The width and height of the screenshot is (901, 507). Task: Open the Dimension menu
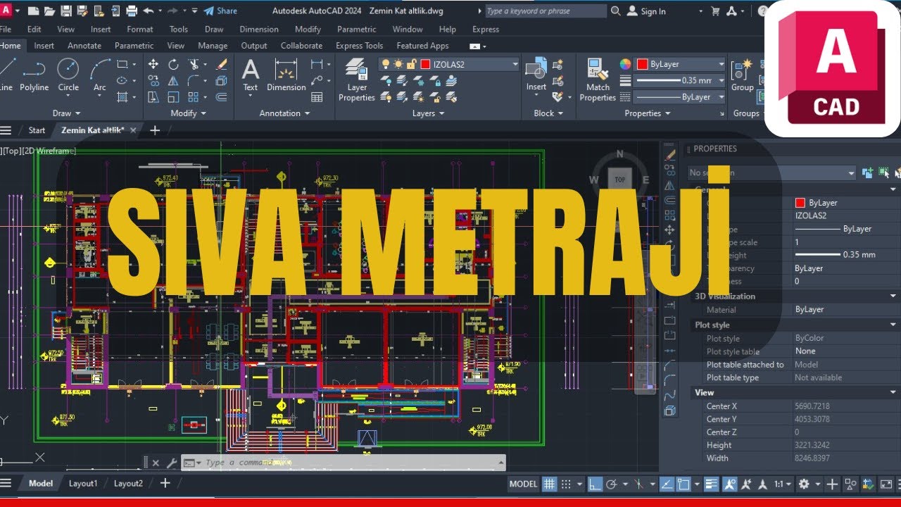(259, 30)
